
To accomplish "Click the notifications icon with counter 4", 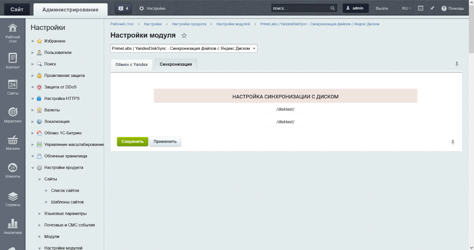I will click(123, 8).
